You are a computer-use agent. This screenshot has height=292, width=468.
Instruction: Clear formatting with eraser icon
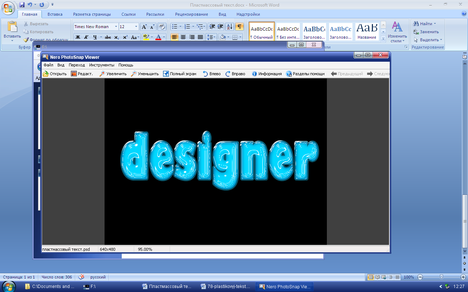162,27
